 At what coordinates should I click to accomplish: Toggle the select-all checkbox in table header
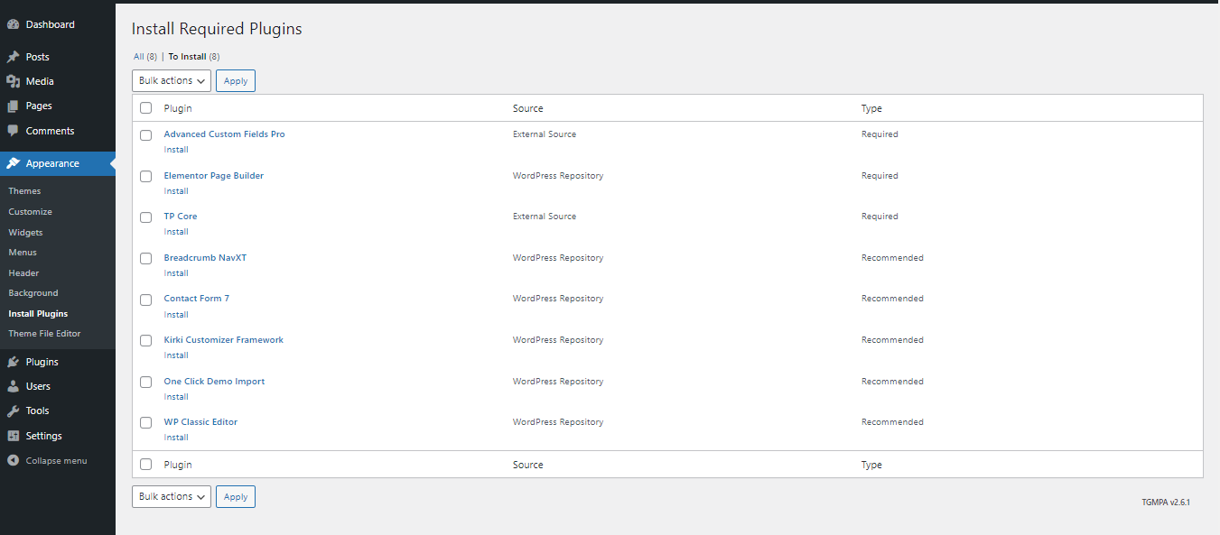[x=145, y=108]
